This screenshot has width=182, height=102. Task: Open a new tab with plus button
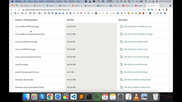[x=162, y=6]
